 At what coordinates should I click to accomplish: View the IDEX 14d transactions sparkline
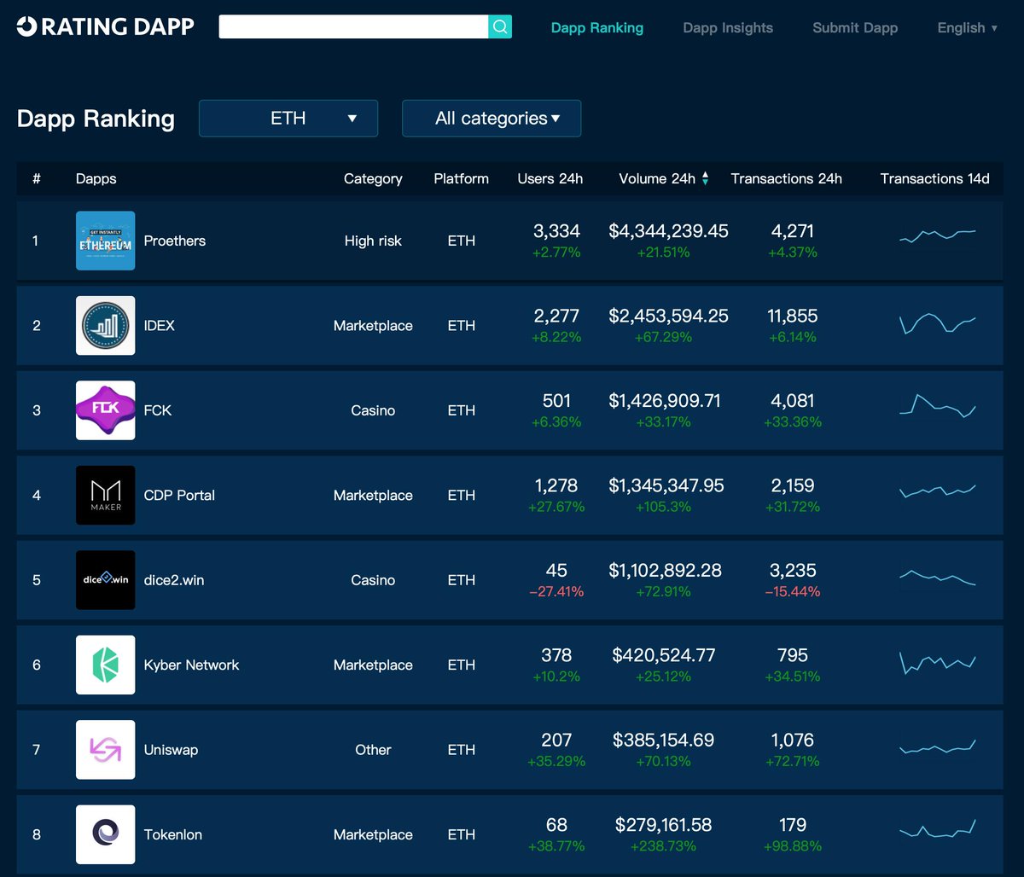tap(938, 323)
